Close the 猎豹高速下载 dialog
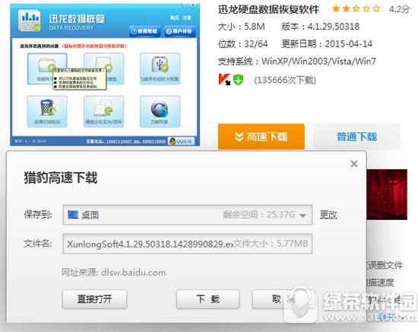418x332 pixels. tap(354, 164)
